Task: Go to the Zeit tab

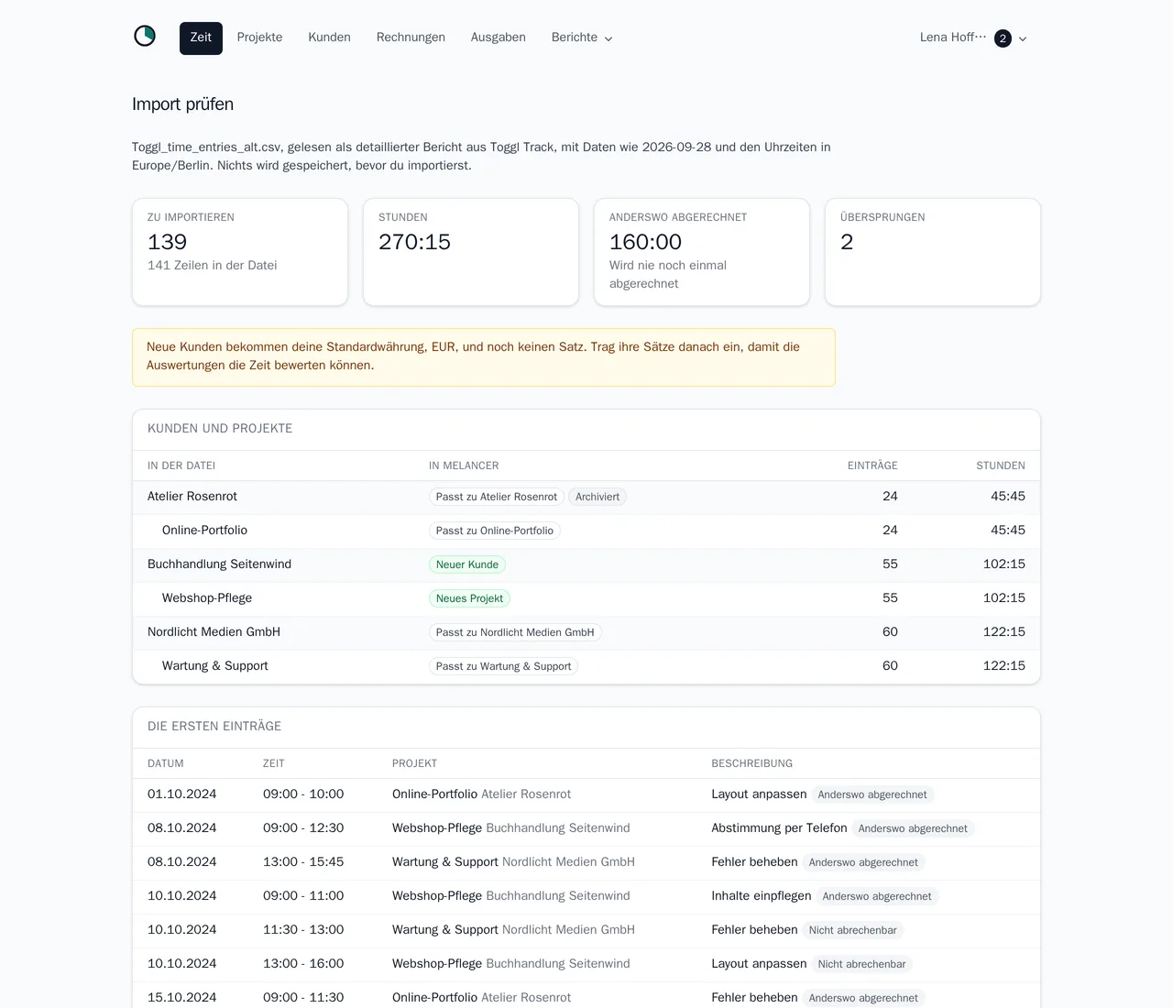Action: coord(201,38)
